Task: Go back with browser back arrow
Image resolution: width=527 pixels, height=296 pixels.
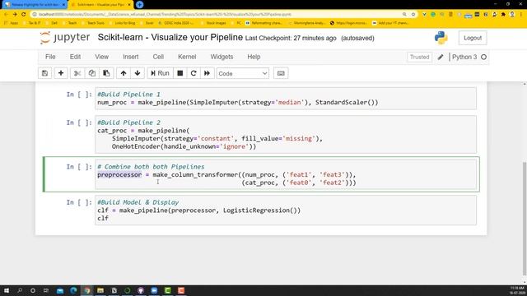Action: click(6, 15)
